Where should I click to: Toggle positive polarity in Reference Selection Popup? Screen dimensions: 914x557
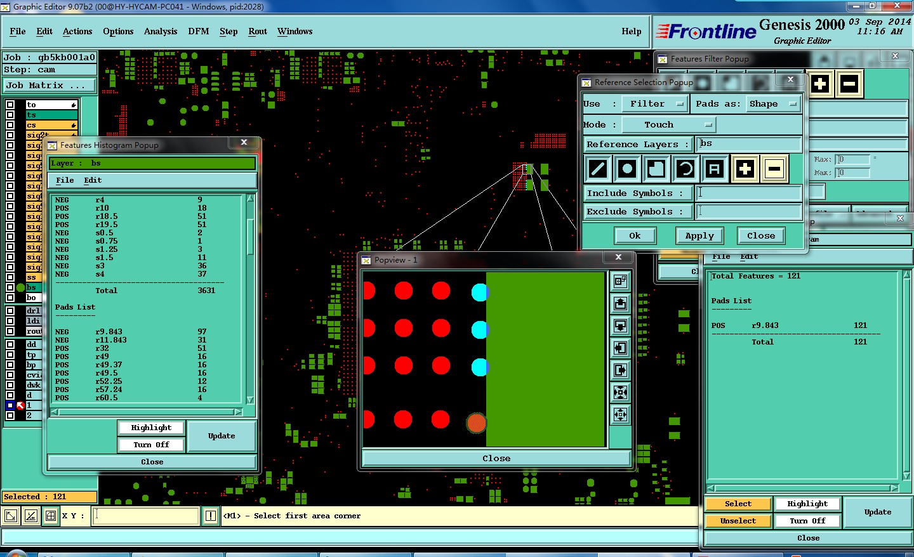click(745, 169)
